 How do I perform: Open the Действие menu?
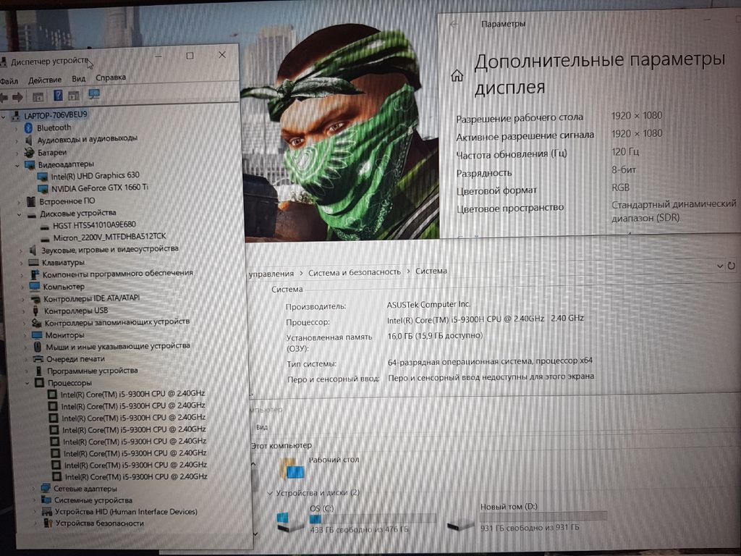45,80
